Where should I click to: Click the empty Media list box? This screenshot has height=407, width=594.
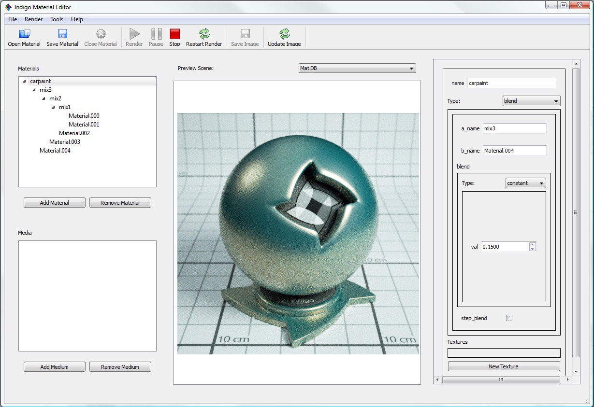point(87,296)
